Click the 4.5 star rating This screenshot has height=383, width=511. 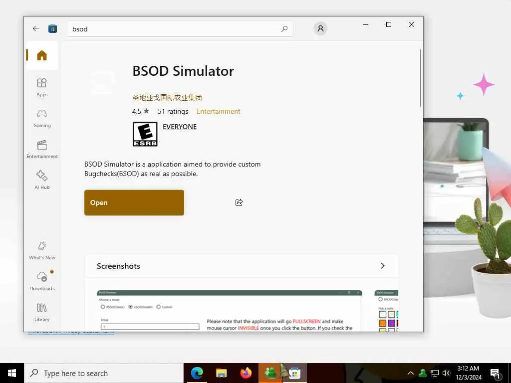[x=140, y=111]
